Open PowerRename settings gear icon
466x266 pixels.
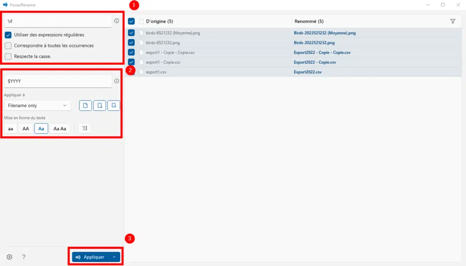[x=10, y=257]
